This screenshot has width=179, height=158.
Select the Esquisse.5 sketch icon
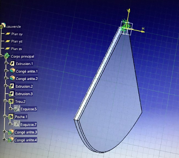tap(17, 109)
